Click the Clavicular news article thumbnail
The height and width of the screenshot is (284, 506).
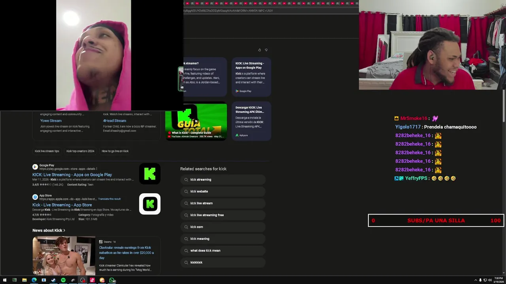click(x=64, y=256)
